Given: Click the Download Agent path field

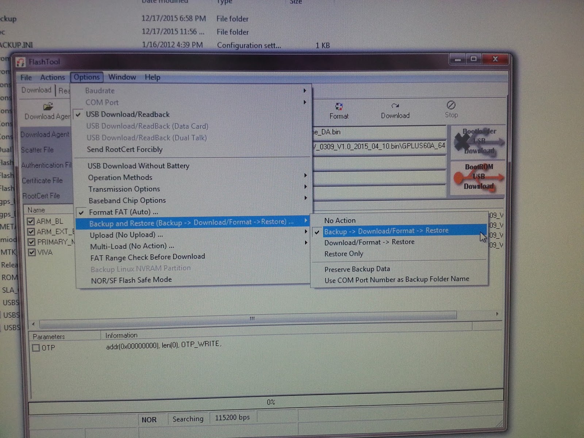Looking at the screenshot, I should tap(379, 132).
